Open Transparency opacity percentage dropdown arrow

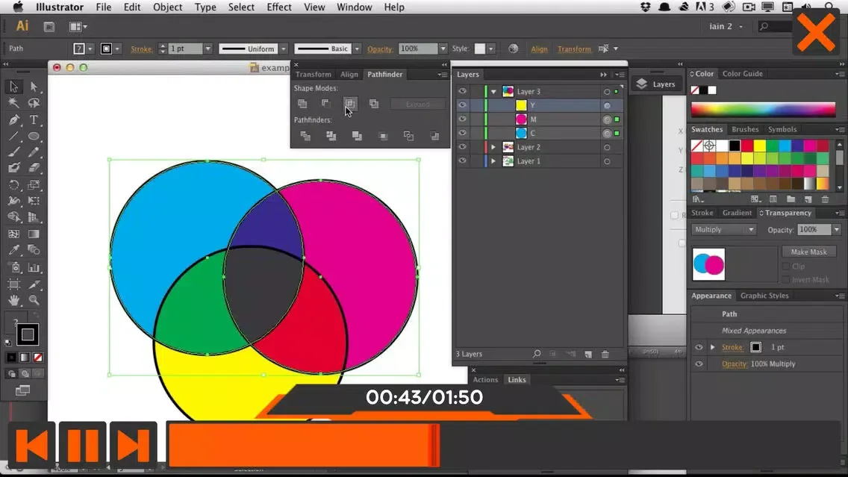(x=837, y=230)
